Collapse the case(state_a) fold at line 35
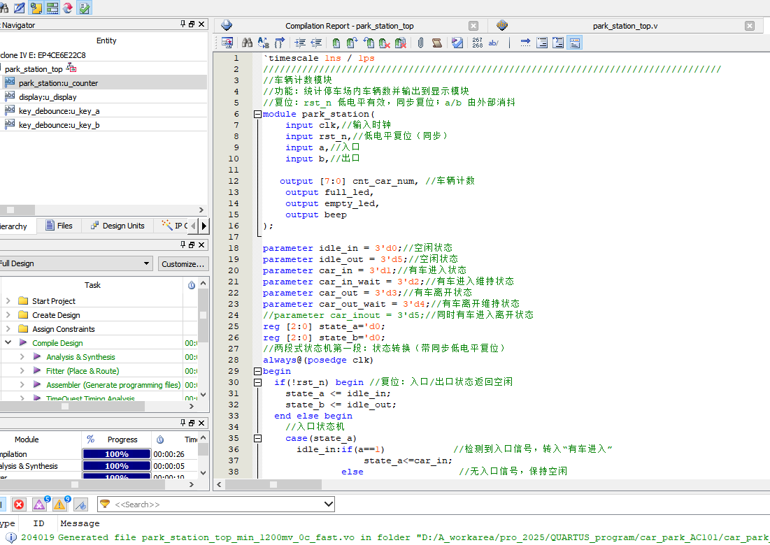The height and width of the screenshot is (545, 770). [257, 438]
